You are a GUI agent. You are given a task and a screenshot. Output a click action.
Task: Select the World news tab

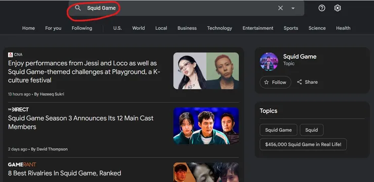click(x=138, y=28)
